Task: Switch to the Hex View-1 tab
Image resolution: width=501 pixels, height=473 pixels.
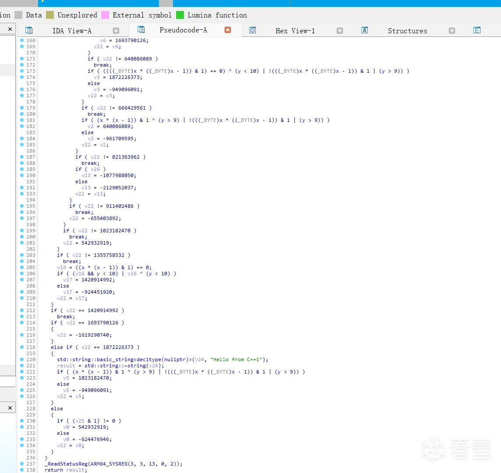Action: (x=295, y=31)
